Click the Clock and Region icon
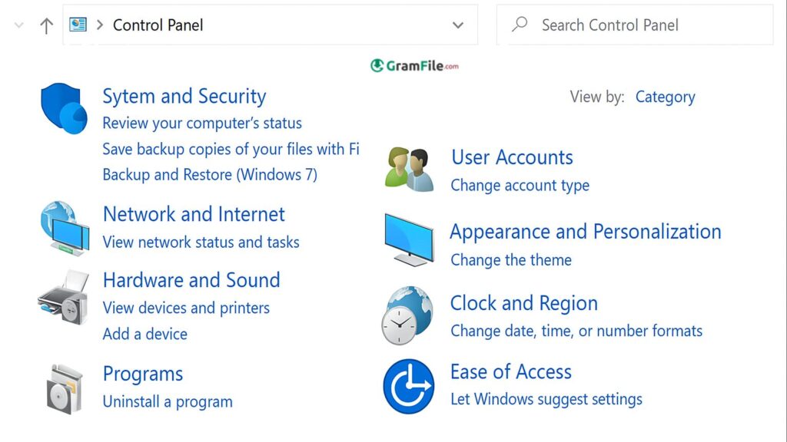 (407, 315)
